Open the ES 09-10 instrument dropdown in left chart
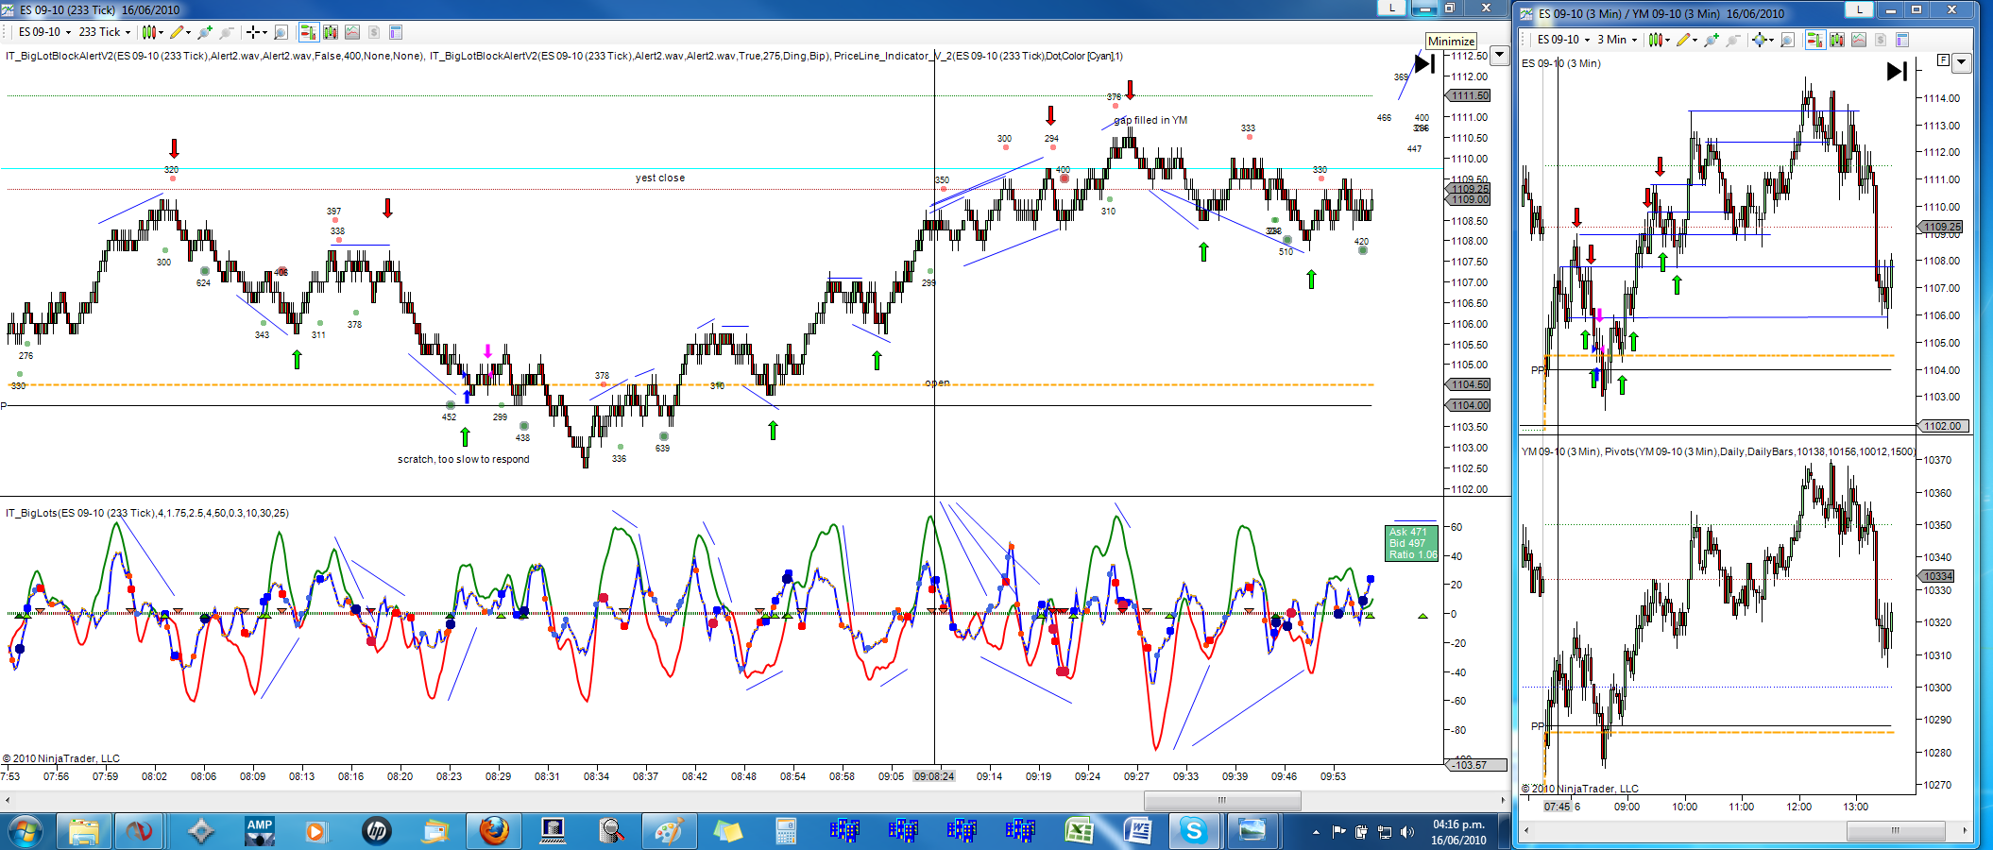 (43, 32)
